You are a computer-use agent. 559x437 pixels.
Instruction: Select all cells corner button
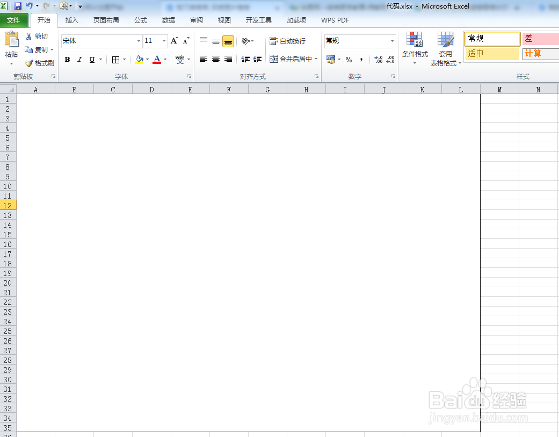click(8, 89)
